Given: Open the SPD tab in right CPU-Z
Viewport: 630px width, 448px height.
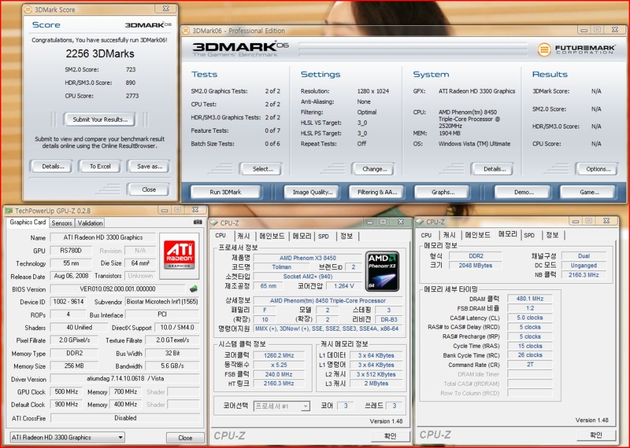Looking at the screenshot, I should point(529,235).
